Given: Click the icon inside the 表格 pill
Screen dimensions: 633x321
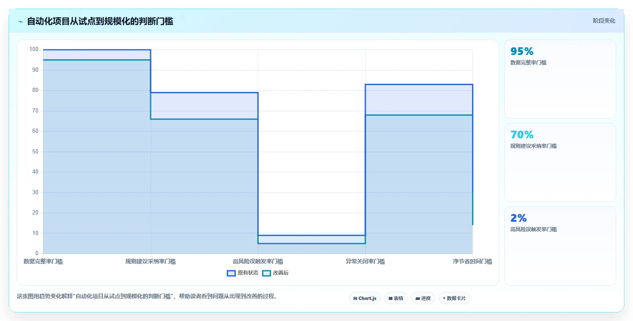Looking at the screenshot, I should (390, 298).
